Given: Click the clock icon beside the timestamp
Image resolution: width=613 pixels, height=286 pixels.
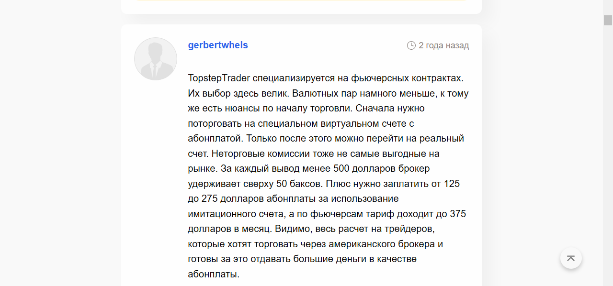Looking at the screenshot, I should [411, 45].
